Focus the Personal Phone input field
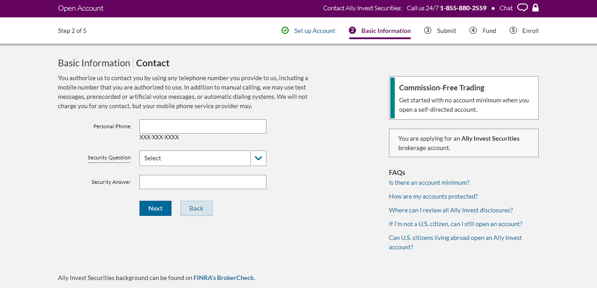This screenshot has width=597, height=288. tap(203, 126)
